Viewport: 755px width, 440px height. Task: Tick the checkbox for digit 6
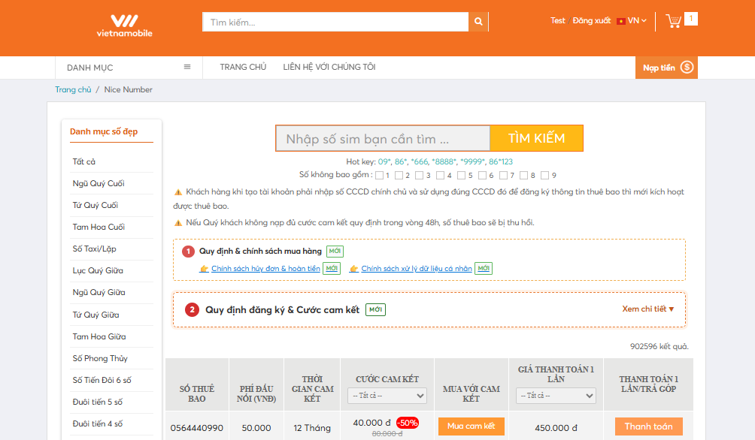pos(482,176)
